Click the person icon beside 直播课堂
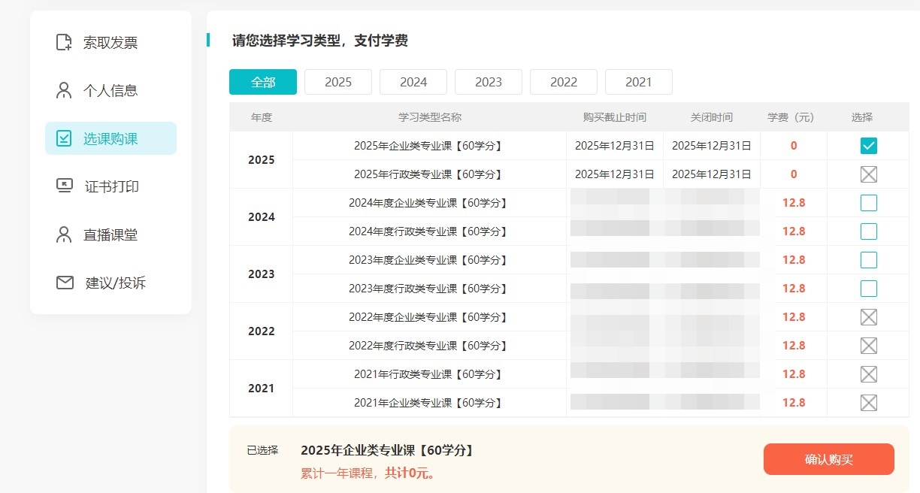The width and height of the screenshot is (920, 493). (x=65, y=234)
